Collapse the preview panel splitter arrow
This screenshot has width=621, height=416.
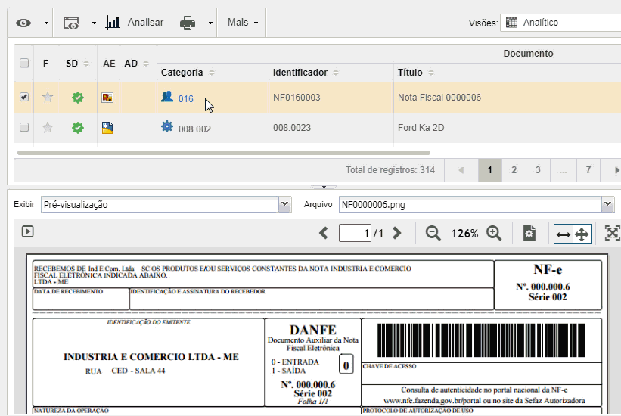tap(324, 187)
